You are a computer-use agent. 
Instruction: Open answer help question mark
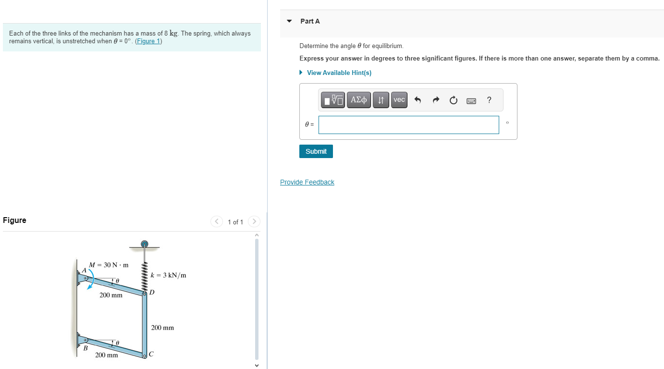[489, 100]
